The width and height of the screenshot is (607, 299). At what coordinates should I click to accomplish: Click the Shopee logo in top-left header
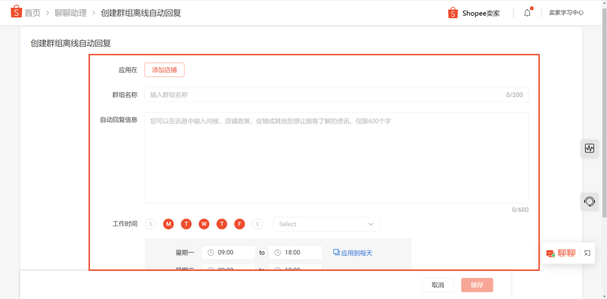16,12
